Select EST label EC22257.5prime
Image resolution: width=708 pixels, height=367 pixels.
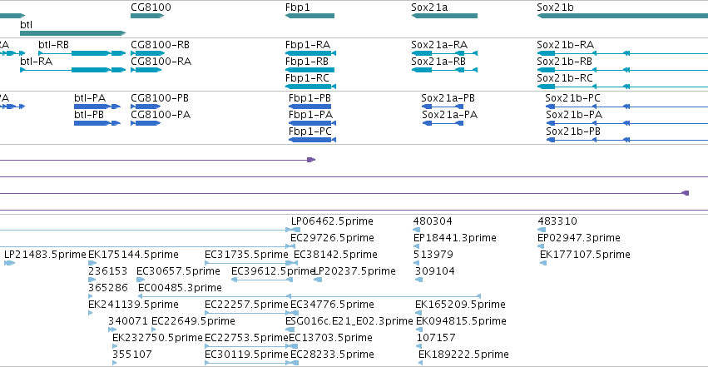tap(246, 305)
